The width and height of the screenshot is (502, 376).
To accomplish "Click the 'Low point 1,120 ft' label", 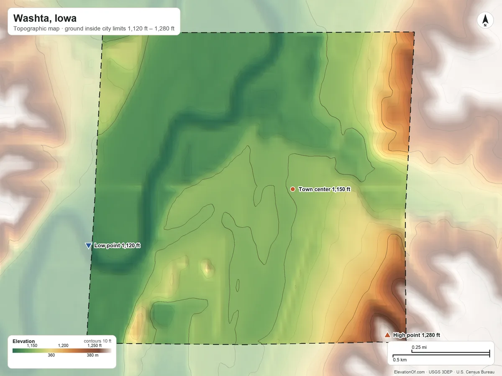I will 117,246.
